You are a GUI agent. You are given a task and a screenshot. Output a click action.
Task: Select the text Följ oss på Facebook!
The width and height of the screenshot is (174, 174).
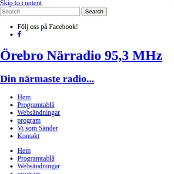point(48,27)
